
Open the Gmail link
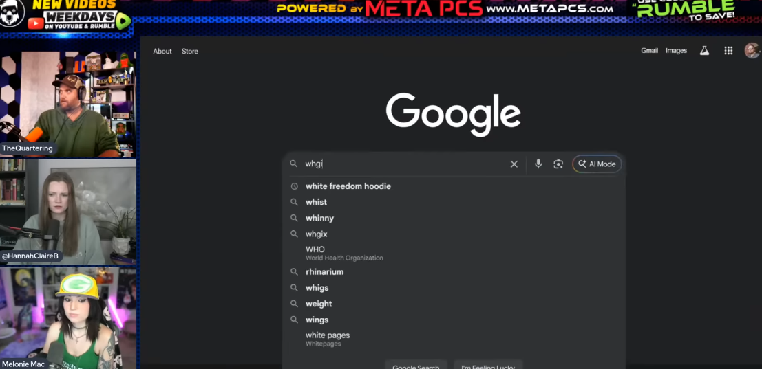pyautogui.click(x=649, y=50)
